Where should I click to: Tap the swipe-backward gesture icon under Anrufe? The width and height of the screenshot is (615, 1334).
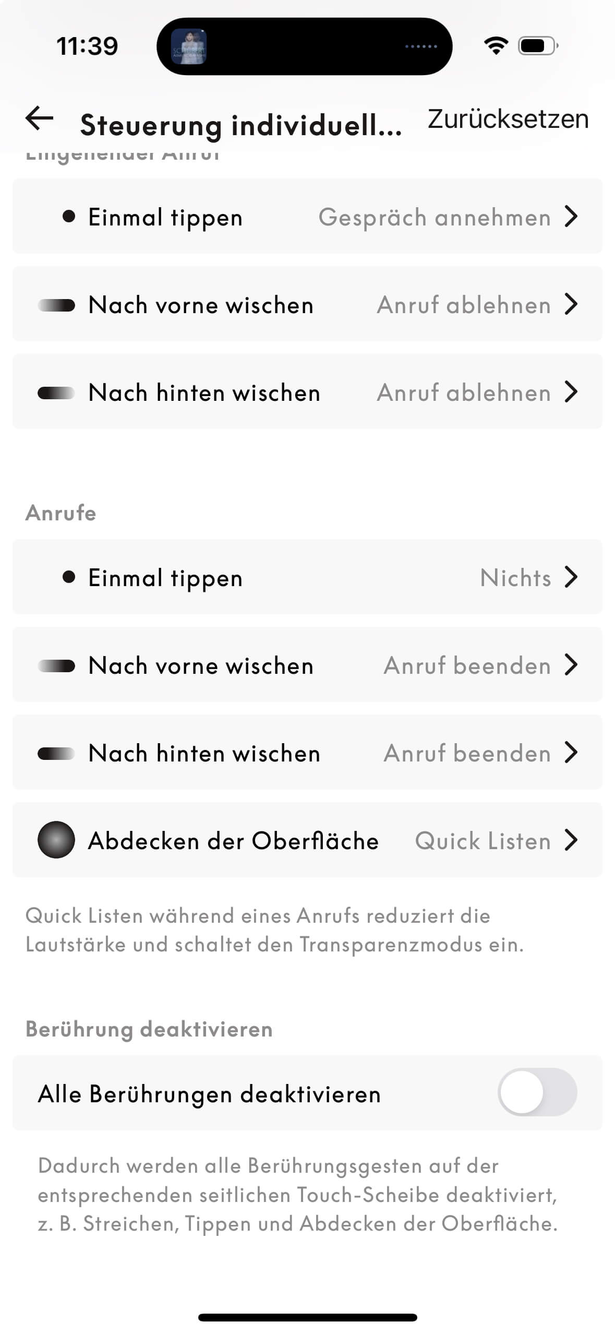[x=56, y=753]
